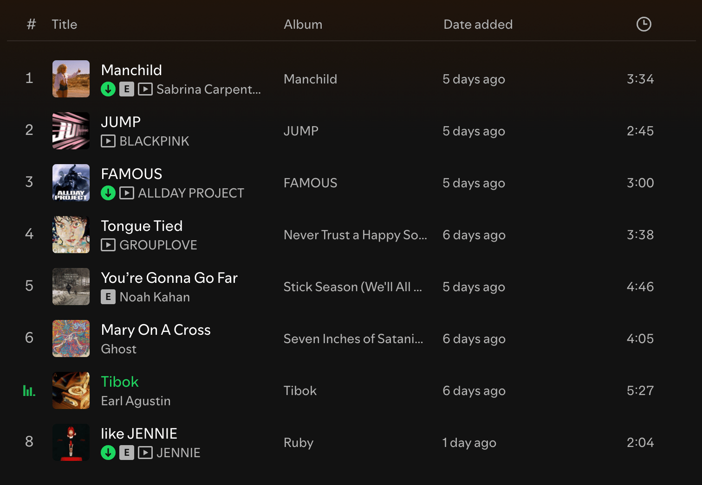Open the Earl Agustin artist page
Image resolution: width=702 pixels, height=485 pixels.
pyautogui.click(x=136, y=401)
